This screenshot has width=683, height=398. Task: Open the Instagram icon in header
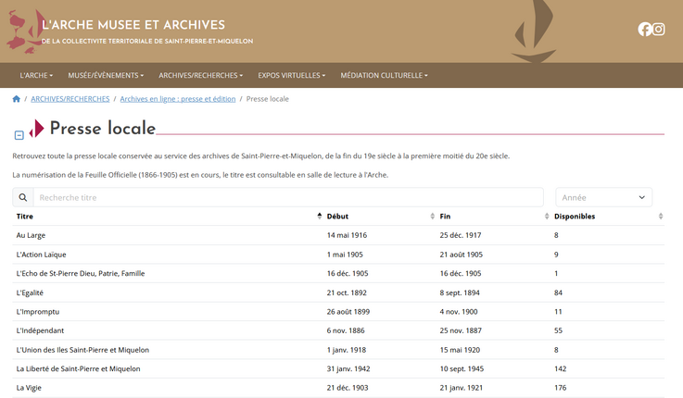tap(659, 30)
